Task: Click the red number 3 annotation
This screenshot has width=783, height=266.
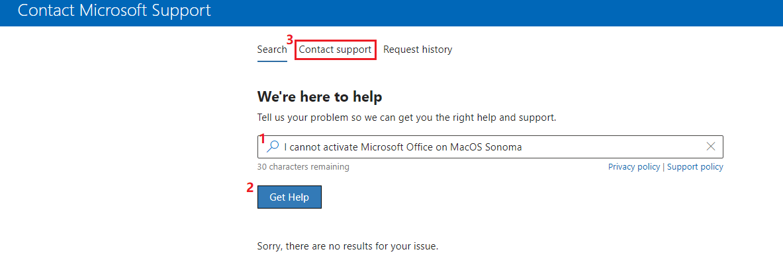Action: pos(290,39)
